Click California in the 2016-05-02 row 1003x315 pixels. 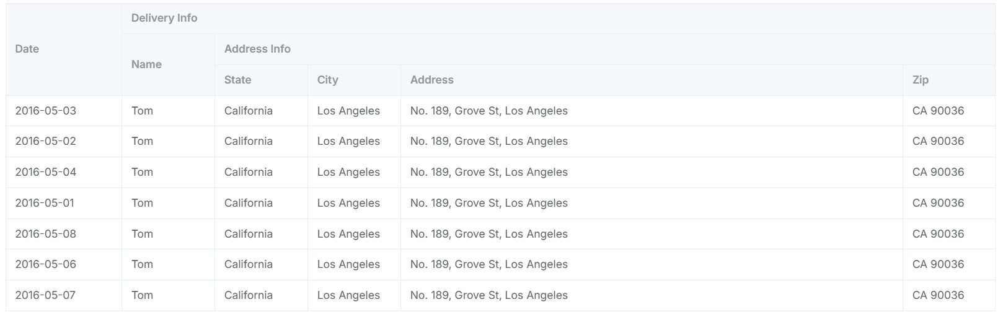(248, 141)
